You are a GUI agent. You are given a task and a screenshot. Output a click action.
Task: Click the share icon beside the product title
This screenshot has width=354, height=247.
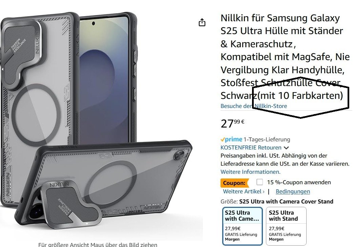click(x=202, y=22)
